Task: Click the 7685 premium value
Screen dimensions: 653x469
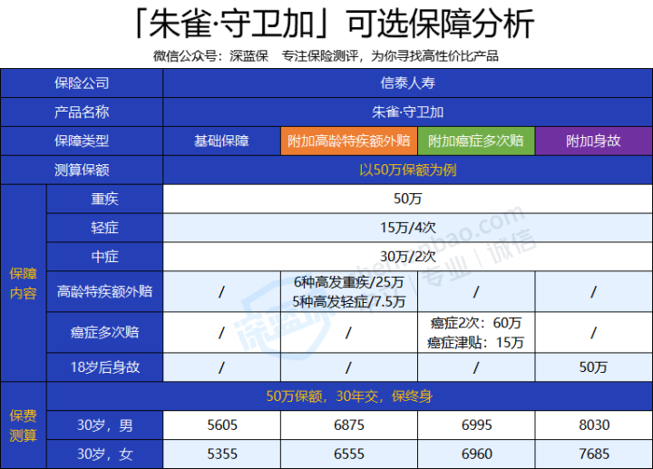Action: tap(593, 454)
